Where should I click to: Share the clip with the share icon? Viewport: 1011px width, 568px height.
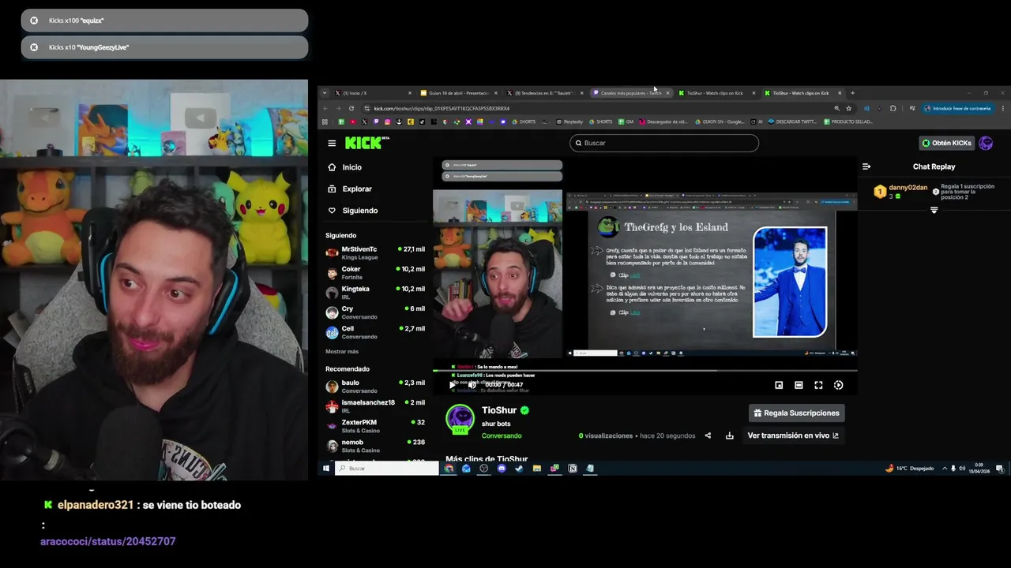coord(708,435)
